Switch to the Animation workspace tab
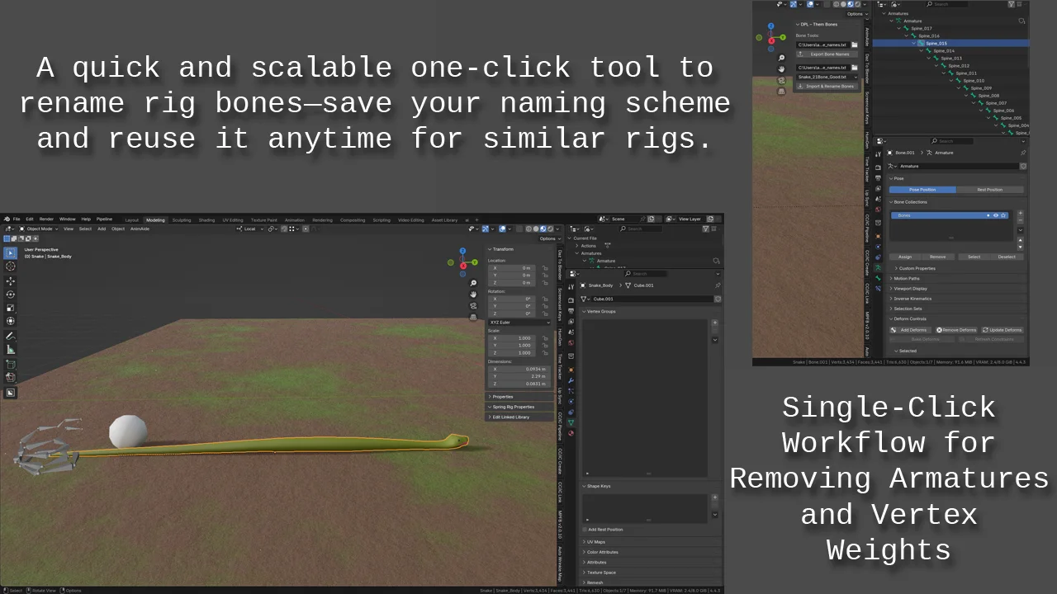1057x594 pixels. point(295,219)
